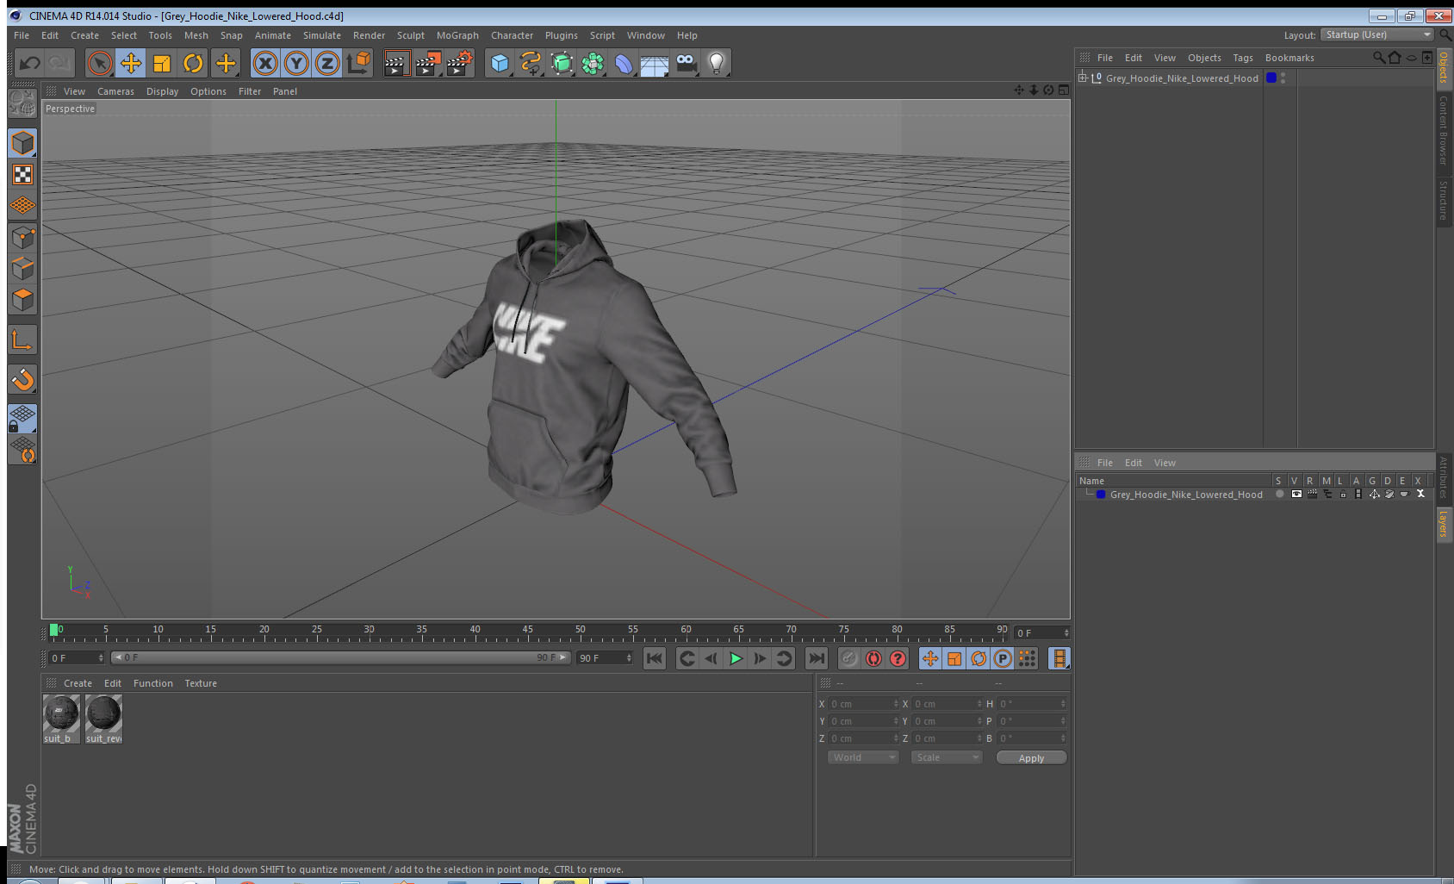Switch to Model mode cube icon
This screenshot has height=884, width=1454.
(22, 143)
